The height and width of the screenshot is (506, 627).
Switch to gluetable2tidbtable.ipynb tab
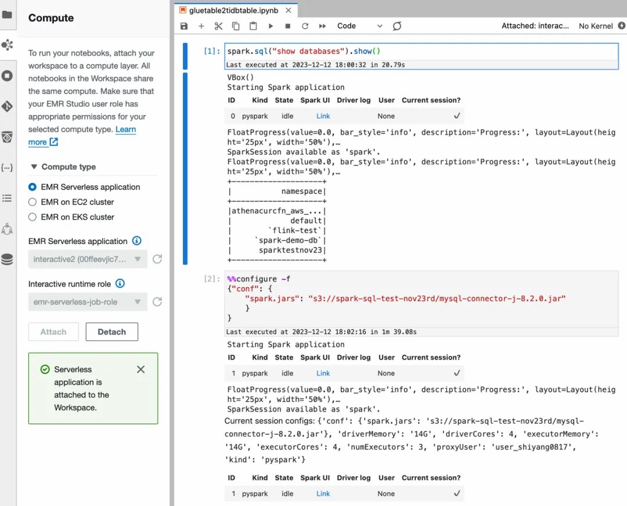click(x=233, y=10)
